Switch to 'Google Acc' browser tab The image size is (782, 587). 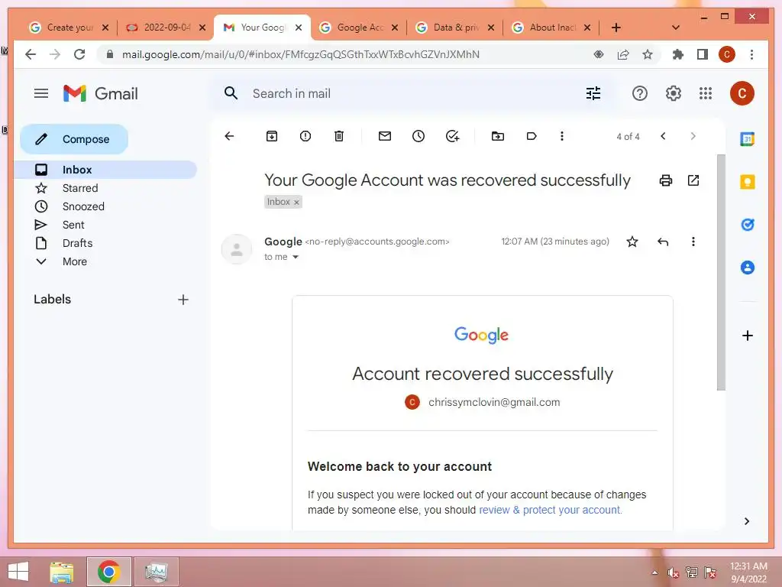[359, 28]
